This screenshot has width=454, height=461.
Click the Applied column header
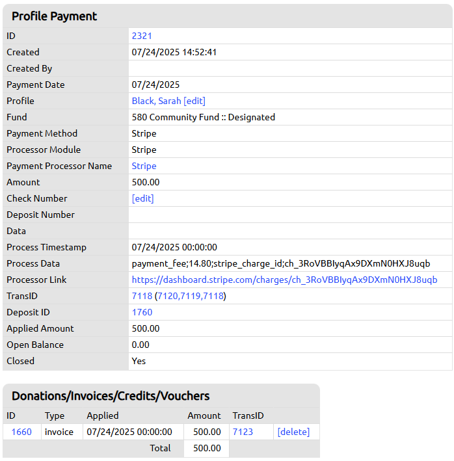point(103,415)
